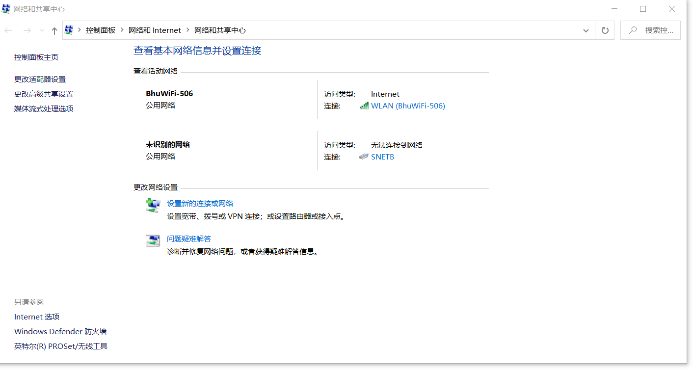The image size is (693, 371).
Task: Go forward with the forward arrow
Action: point(27,30)
